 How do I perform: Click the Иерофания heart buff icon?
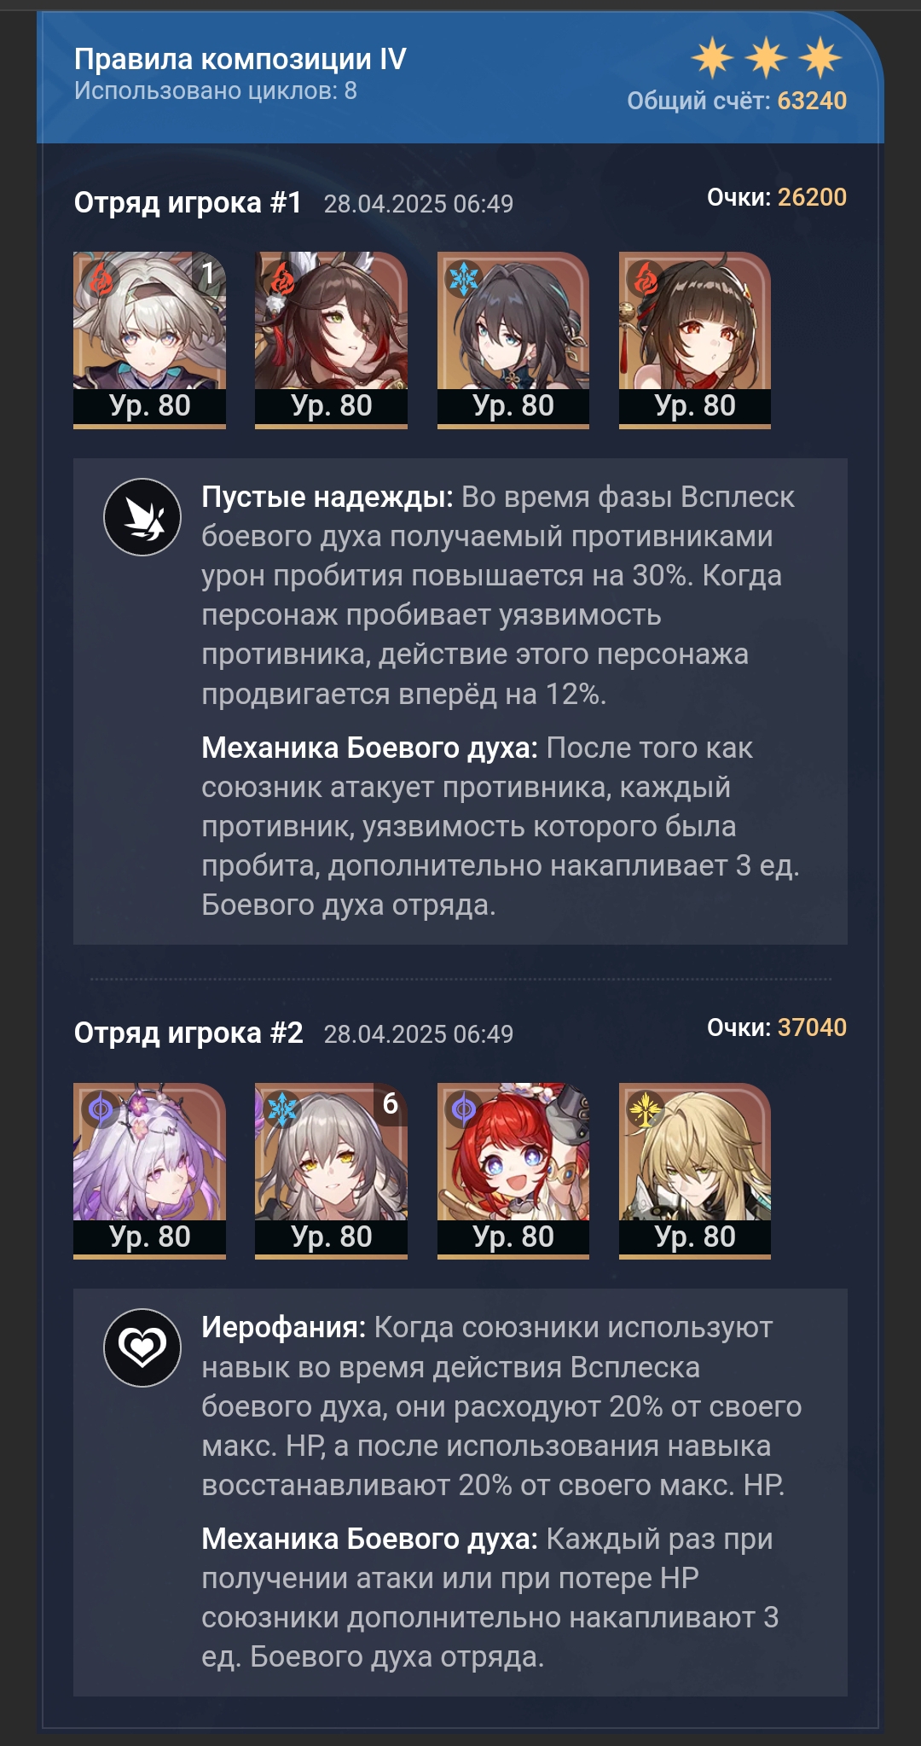142,1347
